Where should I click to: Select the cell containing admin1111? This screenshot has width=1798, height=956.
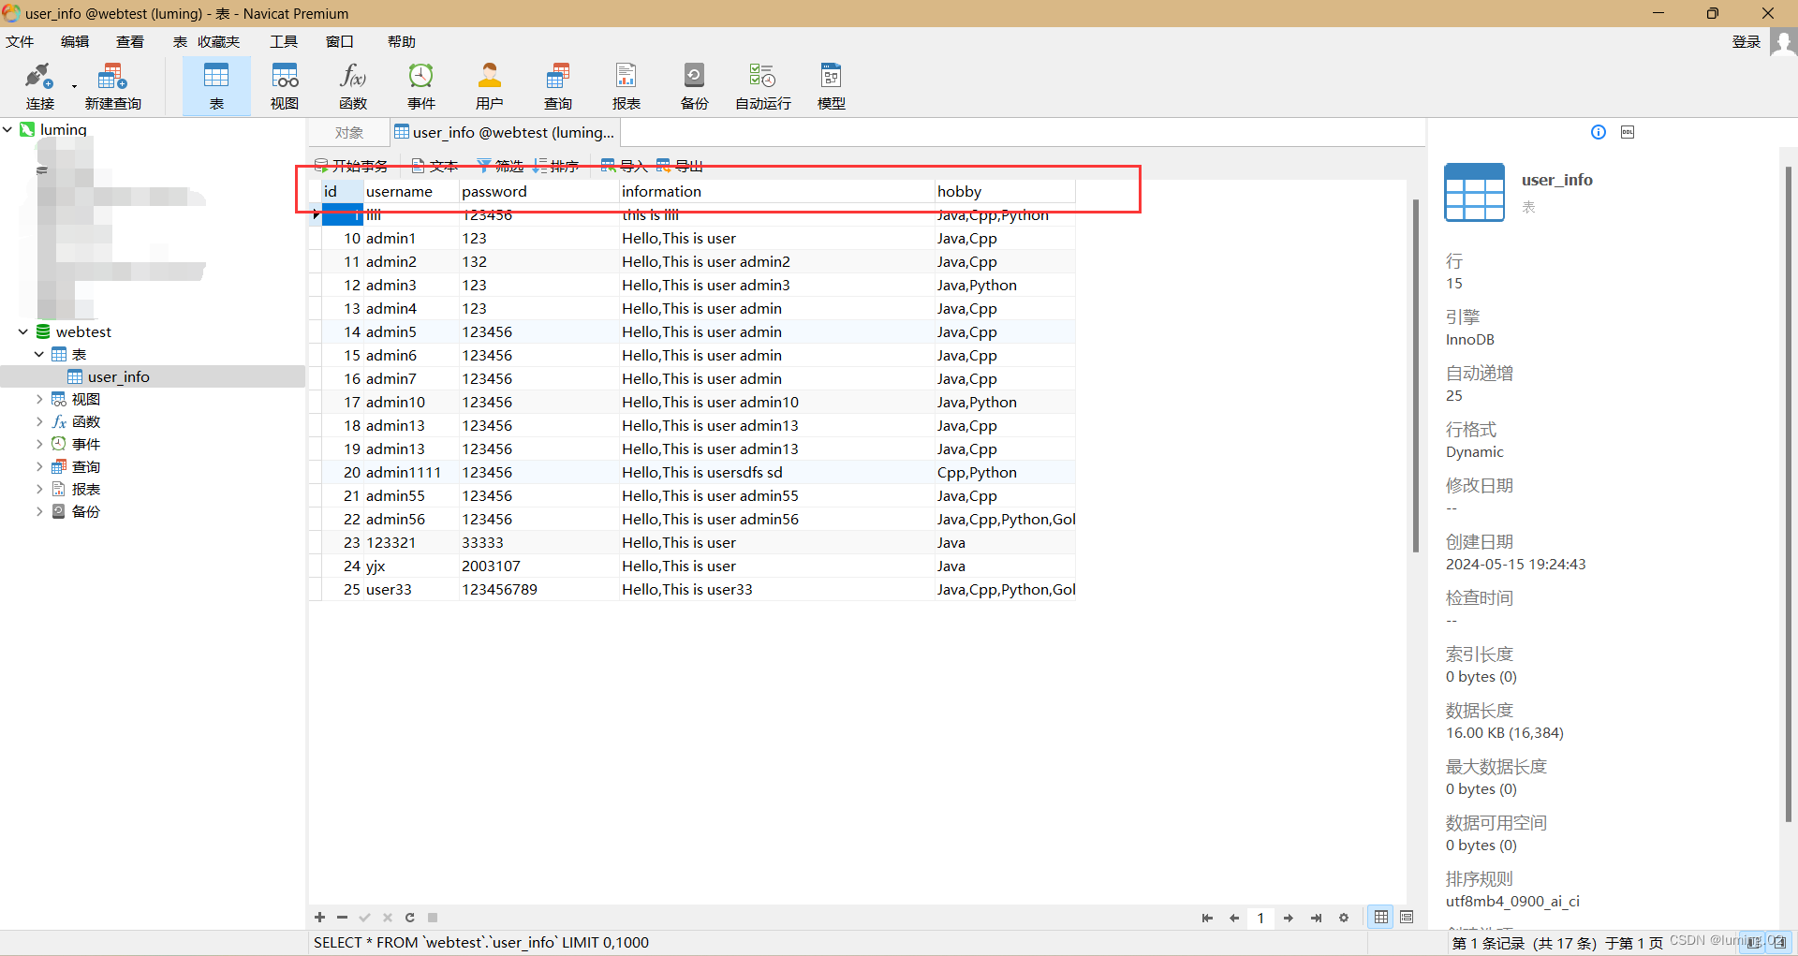click(411, 472)
